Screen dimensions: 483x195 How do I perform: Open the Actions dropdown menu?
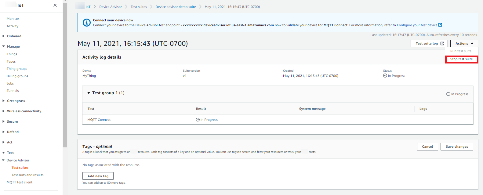pos(464,43)
